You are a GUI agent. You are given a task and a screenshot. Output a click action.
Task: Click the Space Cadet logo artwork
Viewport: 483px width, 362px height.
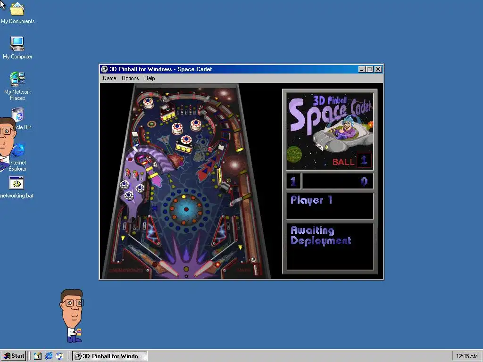point(330,132)
